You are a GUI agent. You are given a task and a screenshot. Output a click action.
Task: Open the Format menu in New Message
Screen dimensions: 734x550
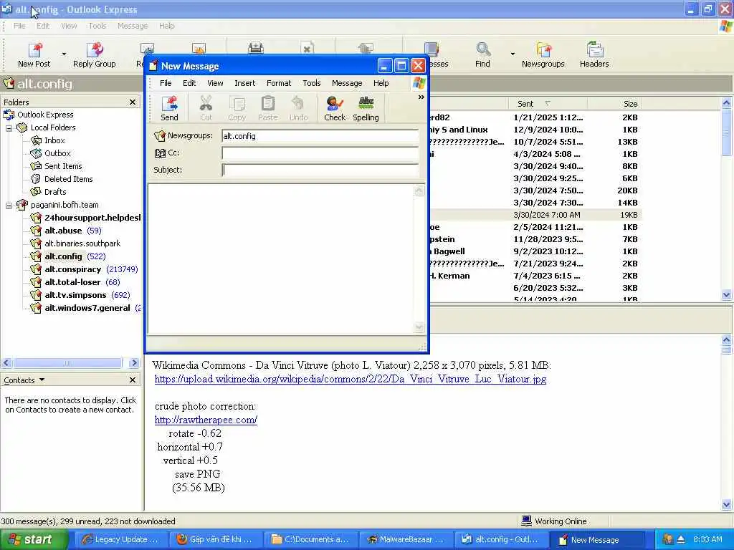pos(279,83)
